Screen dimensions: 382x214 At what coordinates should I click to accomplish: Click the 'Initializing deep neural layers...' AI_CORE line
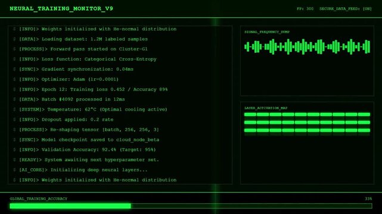[80, 170]
